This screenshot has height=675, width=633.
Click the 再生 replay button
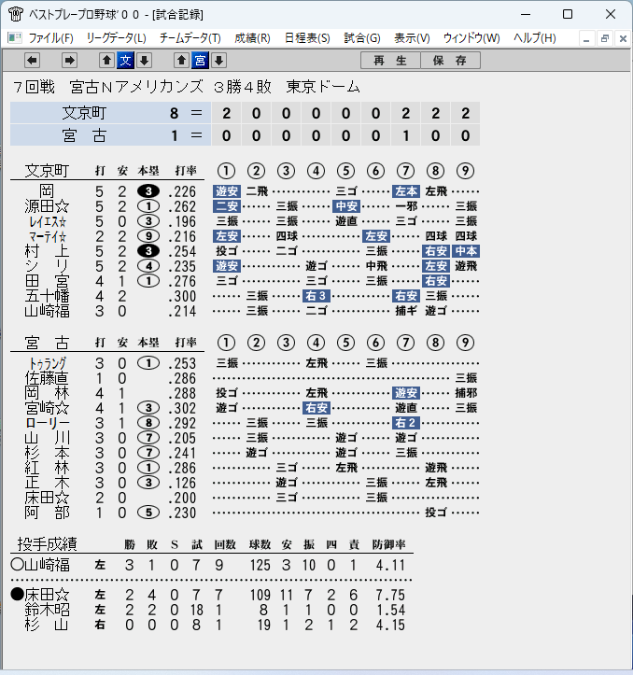click(390, 61)
